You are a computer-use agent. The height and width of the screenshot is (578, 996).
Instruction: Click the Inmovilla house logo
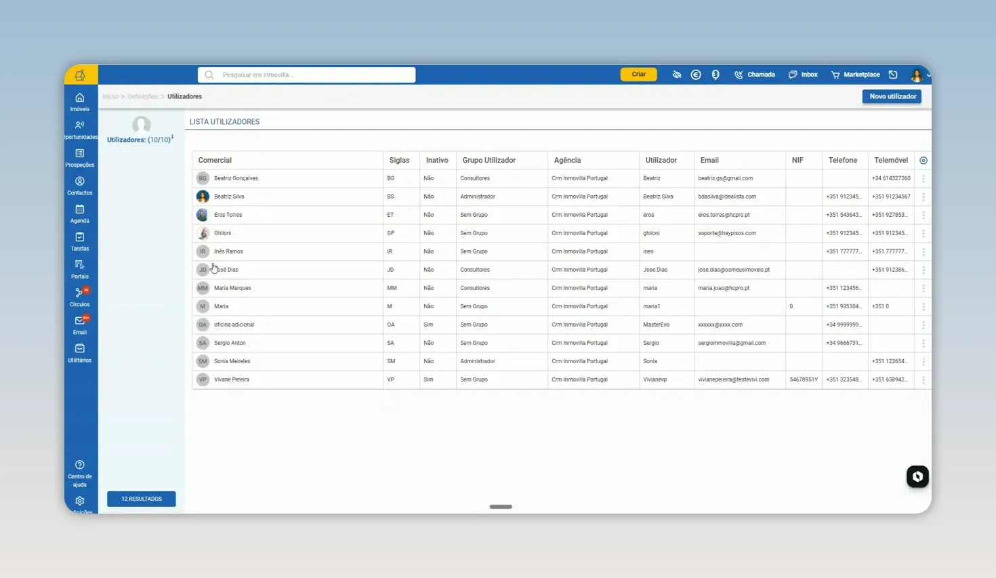click(x=80, y=75)
